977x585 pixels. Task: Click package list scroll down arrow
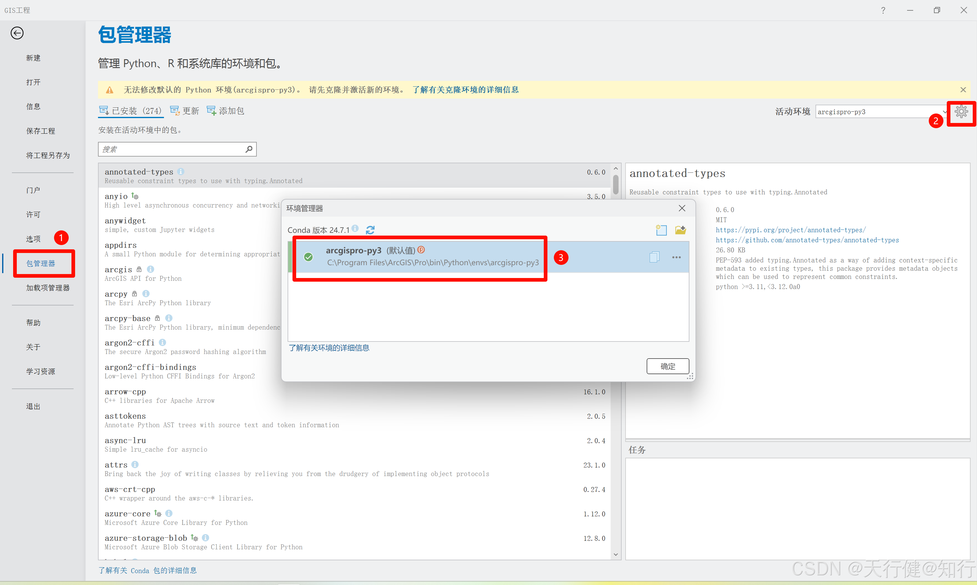pyautogui.click(x=616, y=554)
